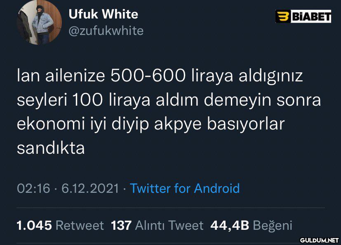Show the 44,4B Beğeni likes list
This screenshot has width=341, height=245.
[251, 225]
